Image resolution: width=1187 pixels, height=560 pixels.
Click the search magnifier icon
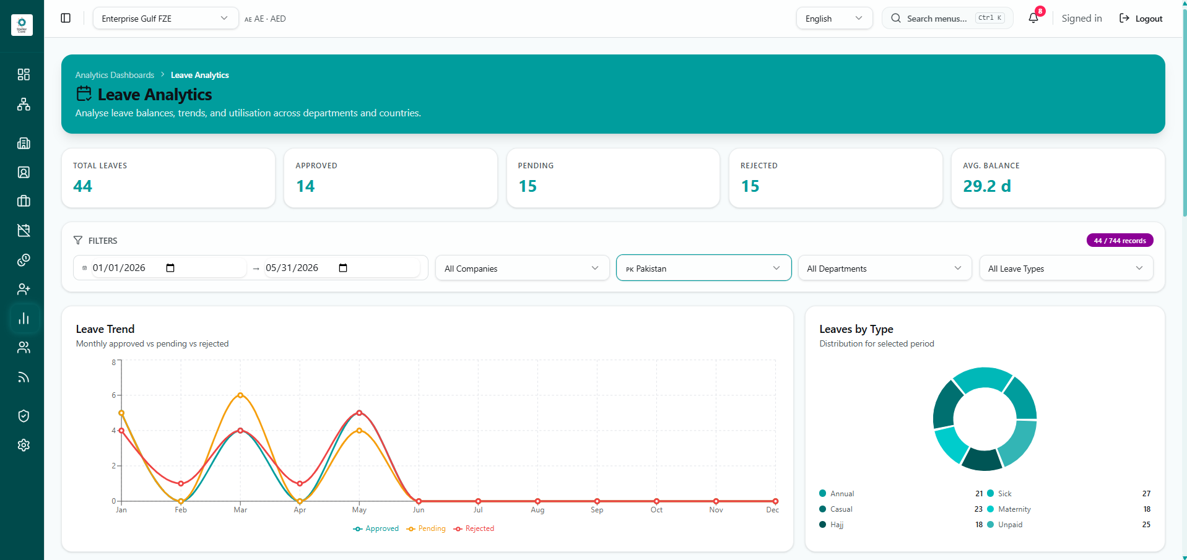pyautogui.click(x=896, y=19)
